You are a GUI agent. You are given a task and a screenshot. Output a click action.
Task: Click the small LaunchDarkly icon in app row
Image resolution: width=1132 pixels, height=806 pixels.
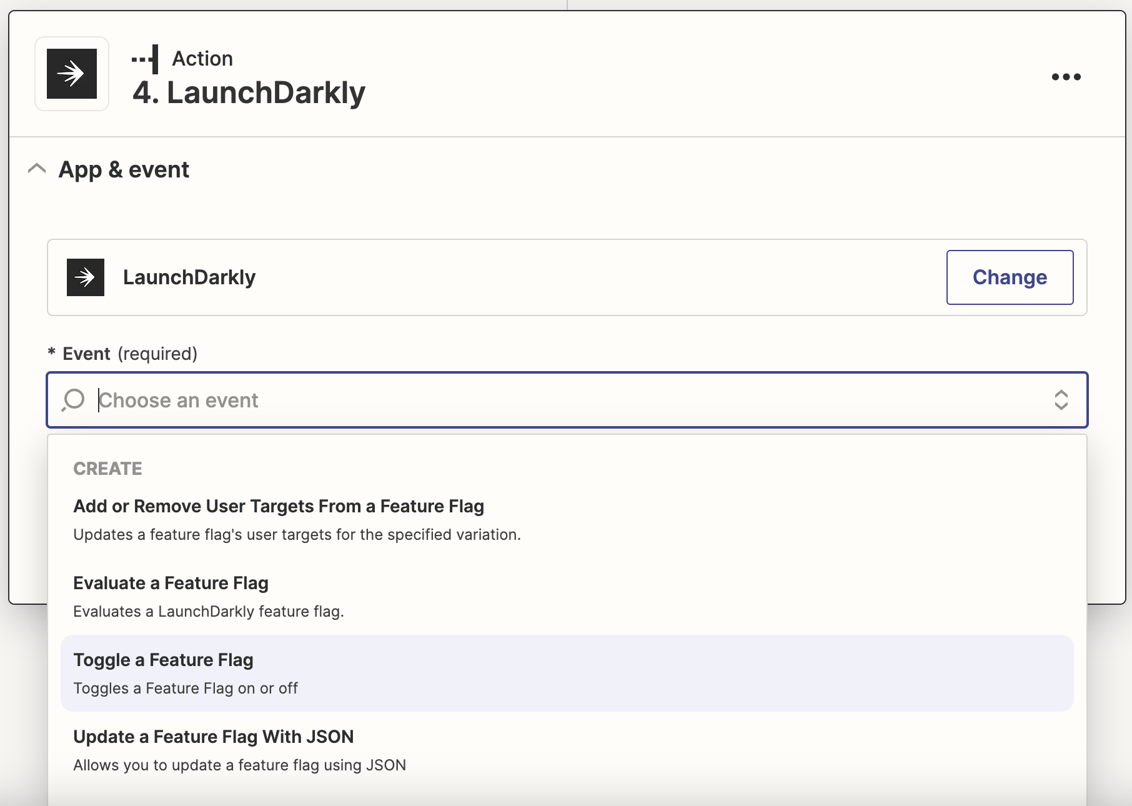86,277
